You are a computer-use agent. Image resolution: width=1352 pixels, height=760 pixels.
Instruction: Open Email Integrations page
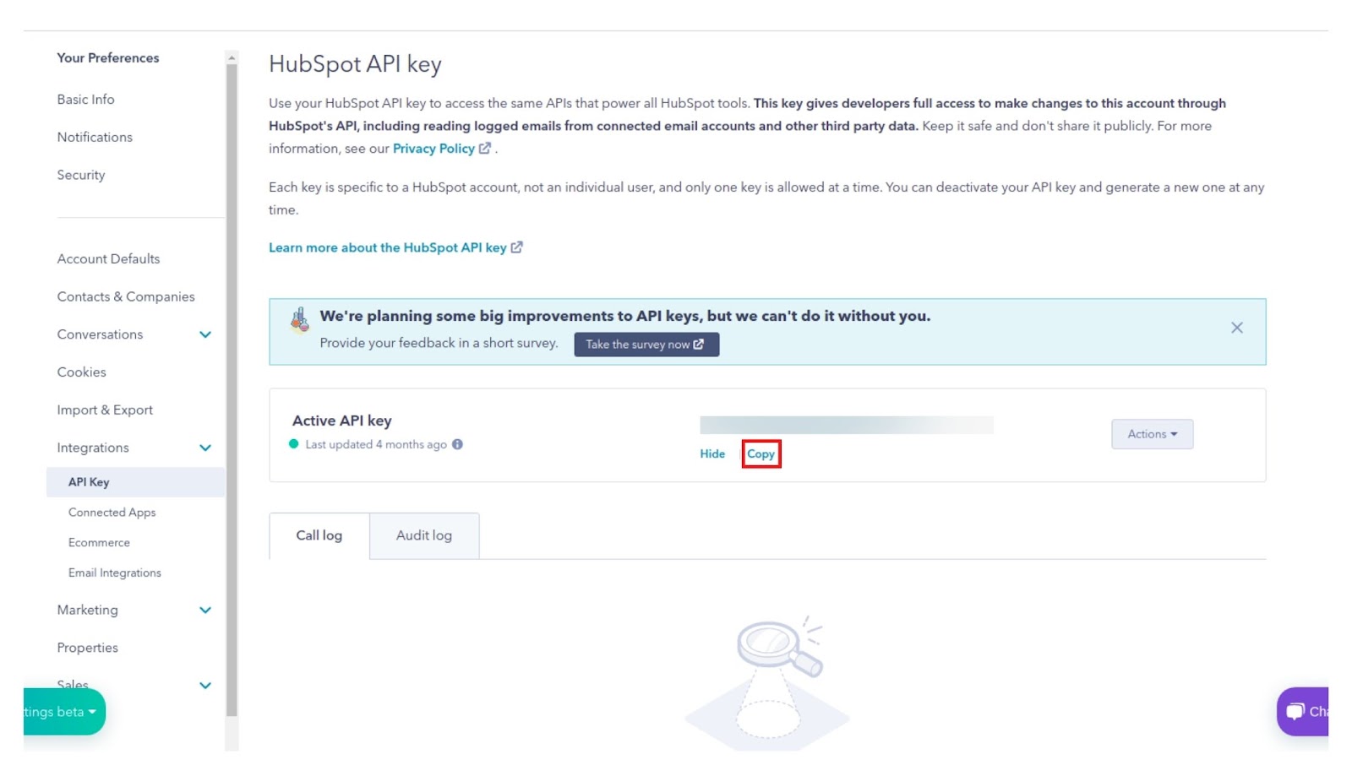point(115,573)
